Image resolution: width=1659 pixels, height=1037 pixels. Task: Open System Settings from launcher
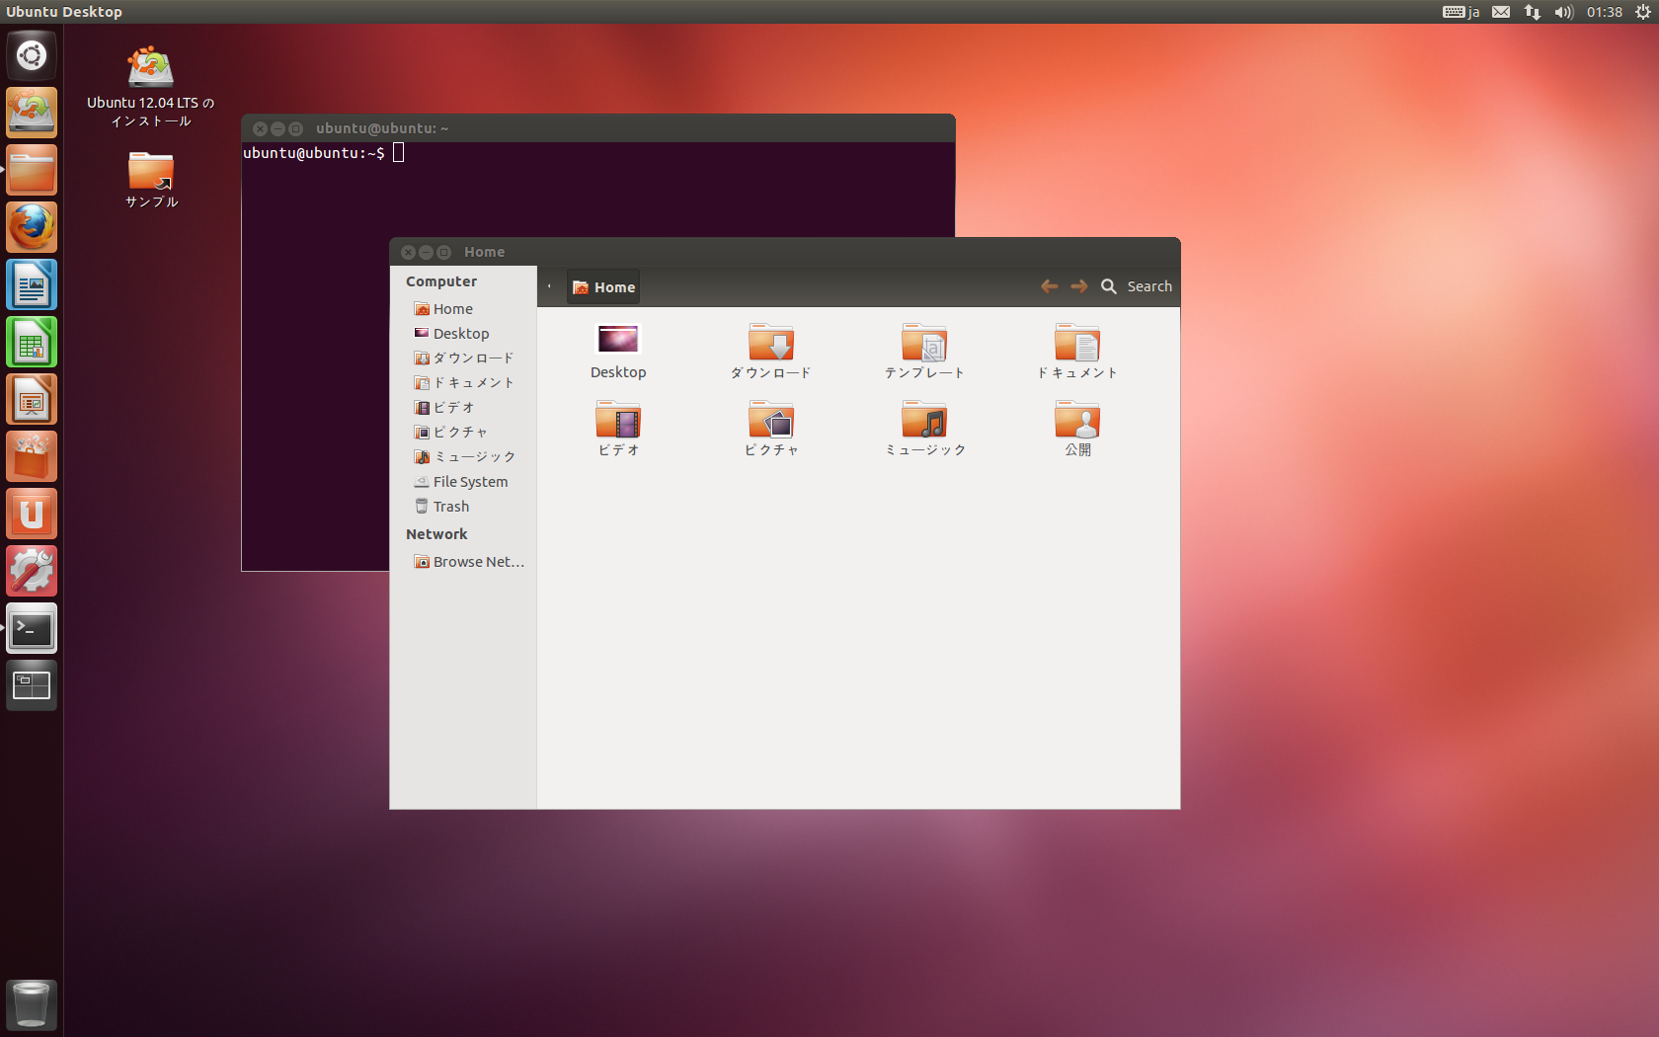[x=32, y=571]
